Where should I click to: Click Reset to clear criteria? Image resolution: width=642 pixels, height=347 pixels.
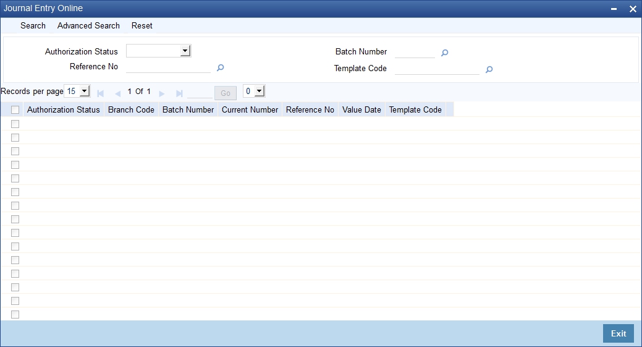(141, 25)
